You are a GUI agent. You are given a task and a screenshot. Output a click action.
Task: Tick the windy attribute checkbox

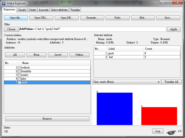click(x=19, y=75)
